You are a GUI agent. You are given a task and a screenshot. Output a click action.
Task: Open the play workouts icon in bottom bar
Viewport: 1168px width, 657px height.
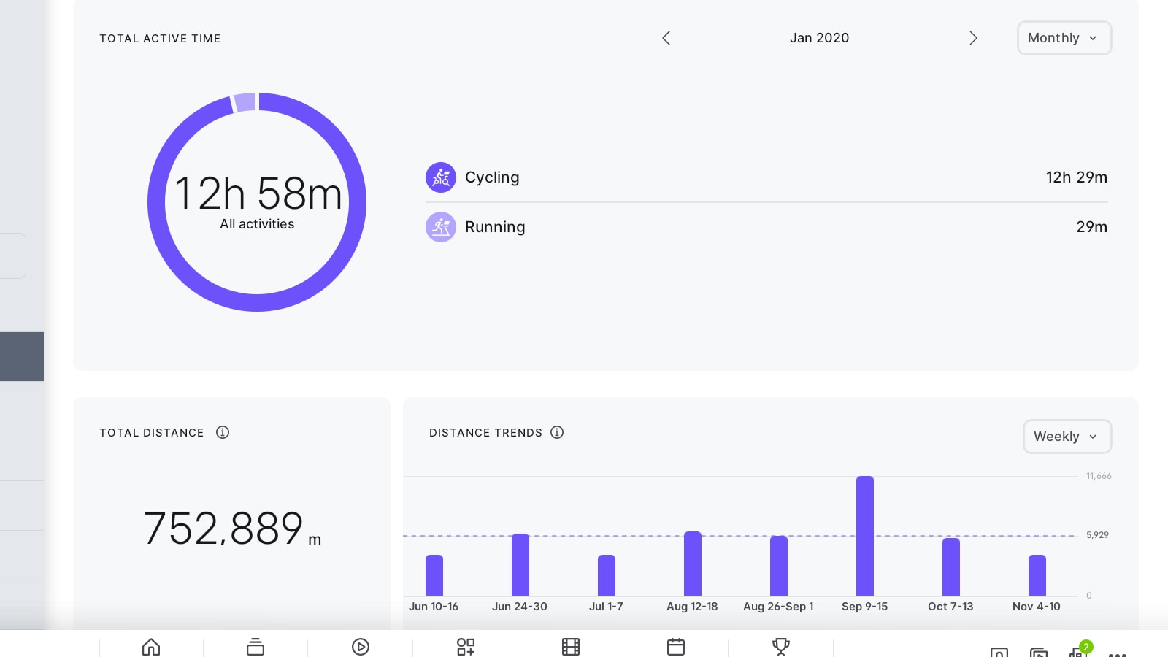(x=361, y=647)
